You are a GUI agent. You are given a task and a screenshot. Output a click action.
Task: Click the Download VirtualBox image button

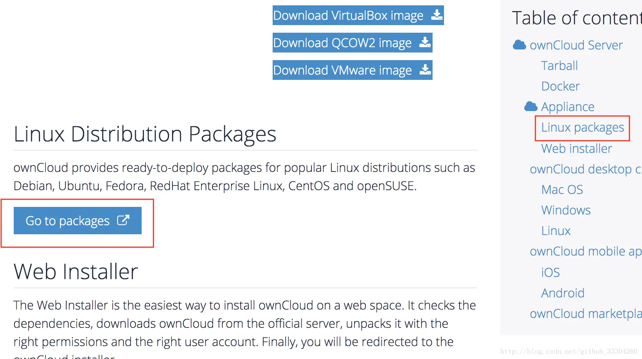pyautogui.click(x=358, y=15)
